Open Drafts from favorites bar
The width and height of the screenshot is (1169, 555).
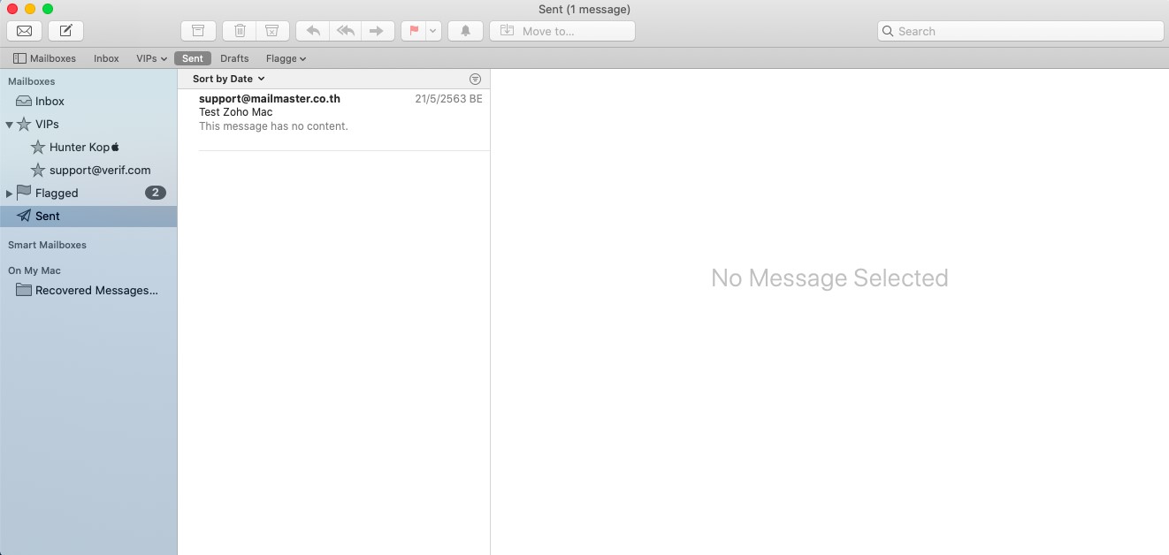[234, 58]
